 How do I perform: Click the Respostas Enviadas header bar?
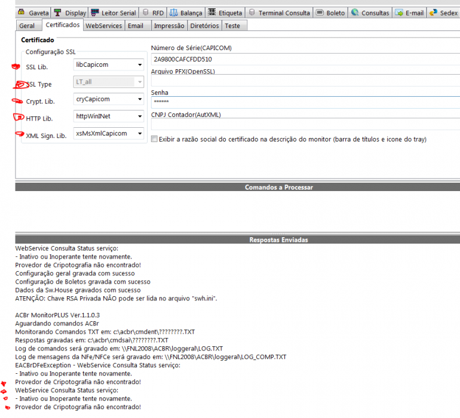[238, 239]
